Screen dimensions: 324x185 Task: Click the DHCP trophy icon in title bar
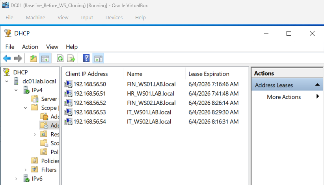(8, 33)
